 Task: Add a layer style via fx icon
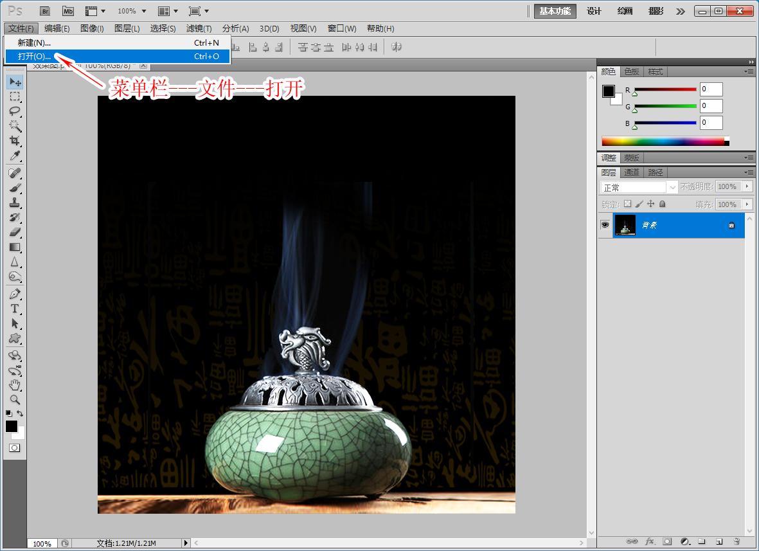click(x=650, y=541)
